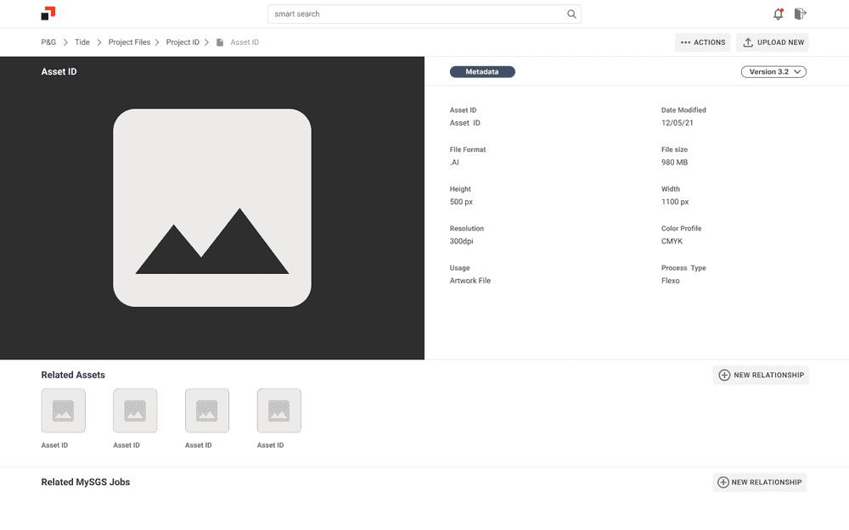Image resolution: width=849 pixels, height=530 pixels.
Task: Navigate to Tide breadcrumb
Action: [82, 42]
